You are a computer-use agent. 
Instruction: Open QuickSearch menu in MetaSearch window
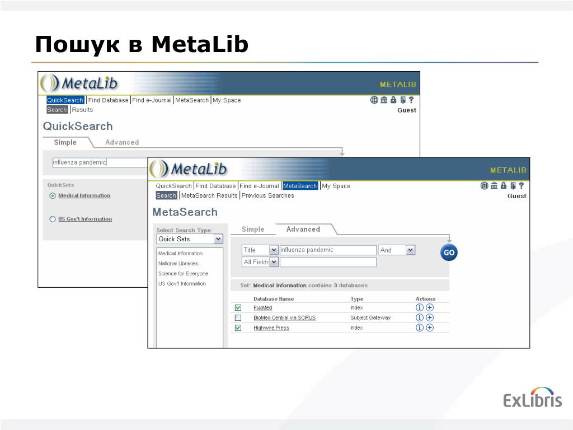coord(173,186)
